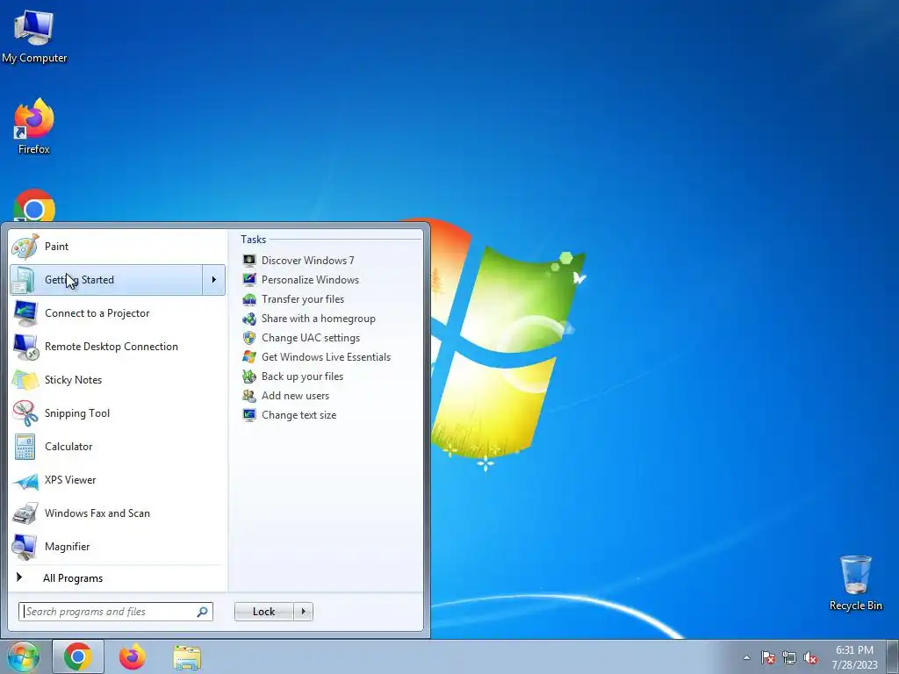Open the Sticky Notes icon
The height and width of the screenshot is (674, 899).
coord(25,380)
